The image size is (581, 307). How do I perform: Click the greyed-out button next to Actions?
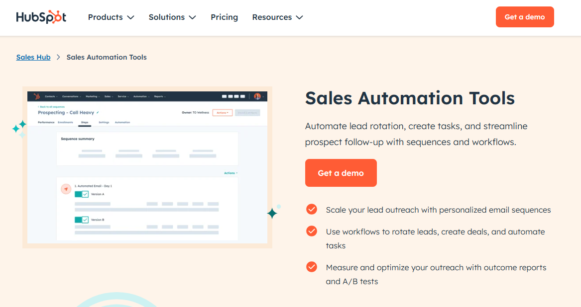coord(247,113)
